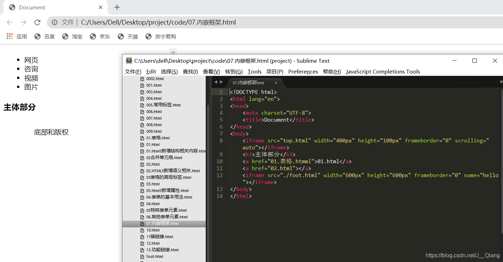The width and height of the screenshot is (503, 262).
Task: Open a new browser tab with plus
Action: tap(117, 7)
